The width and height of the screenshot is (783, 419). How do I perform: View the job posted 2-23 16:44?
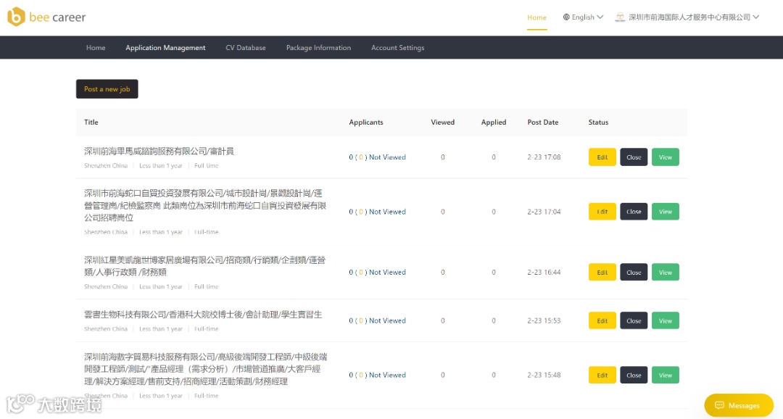[665, 272]
